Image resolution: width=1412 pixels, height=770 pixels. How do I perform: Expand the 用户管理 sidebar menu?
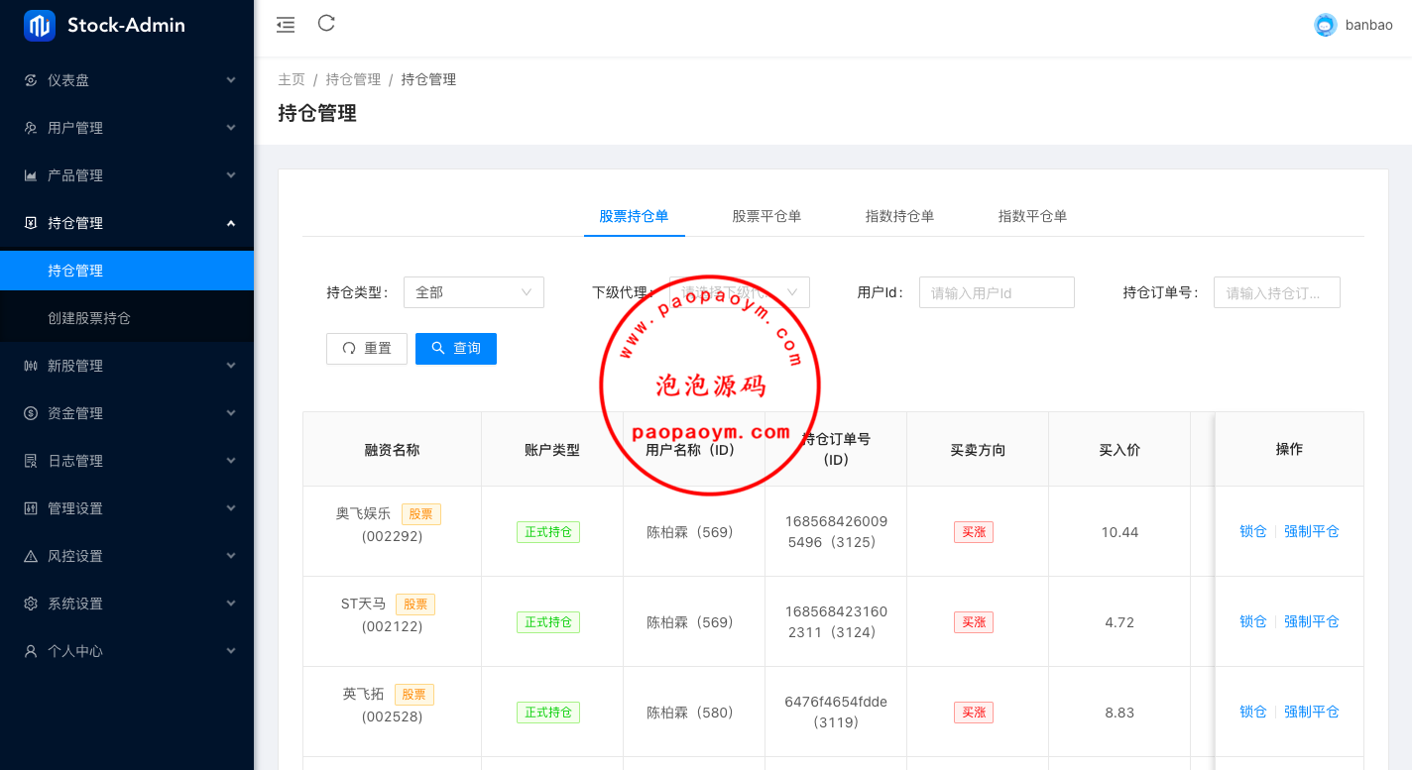click(127, 128)
